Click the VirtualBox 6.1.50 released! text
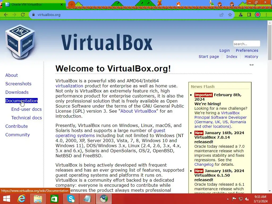 pyautogui.click(x=212, y=178)
